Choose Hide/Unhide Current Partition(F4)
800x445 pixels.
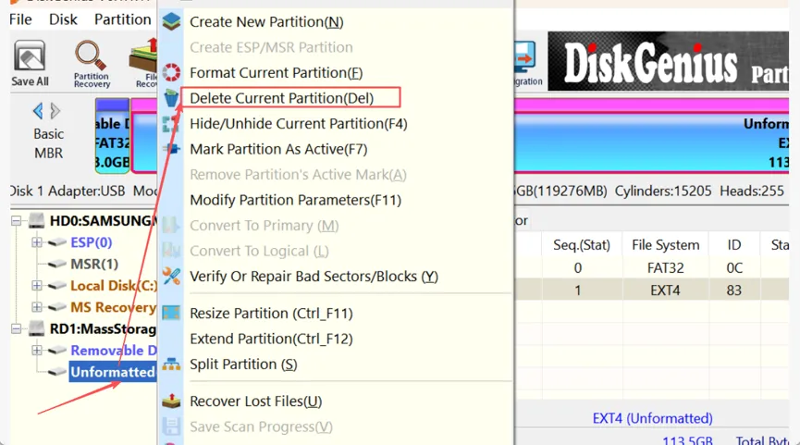pos(299,123)
